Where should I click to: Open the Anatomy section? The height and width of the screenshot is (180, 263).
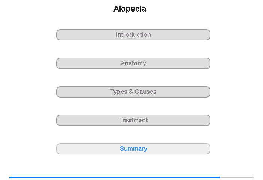click(x=133, y=63)
